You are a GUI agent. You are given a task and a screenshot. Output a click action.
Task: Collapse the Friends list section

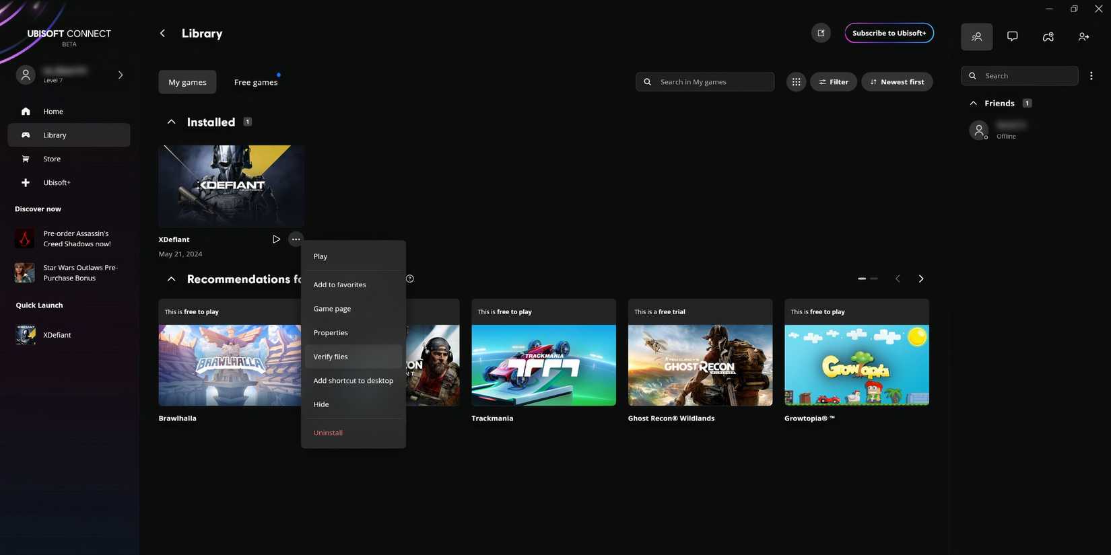tap(973, 104)
